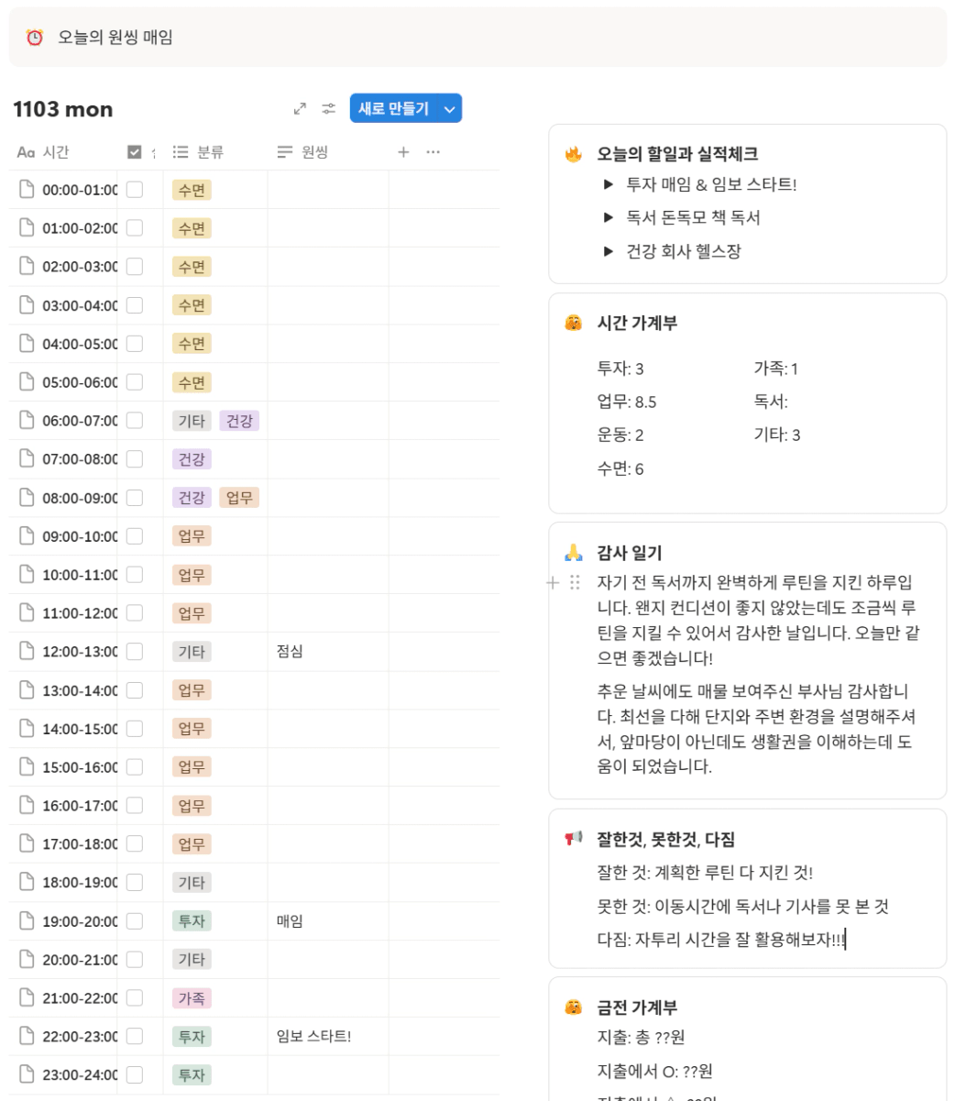
Task: Click the 원씽 cell containing 임보 스타트!
Action: pos(314,1037)
